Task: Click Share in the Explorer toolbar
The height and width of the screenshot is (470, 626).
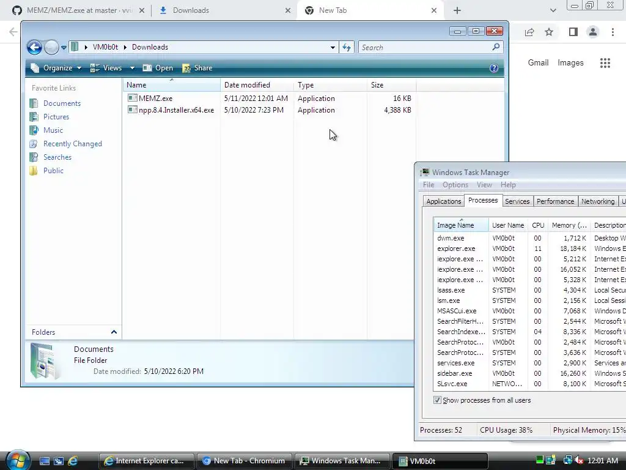Action: pos(197,68)
